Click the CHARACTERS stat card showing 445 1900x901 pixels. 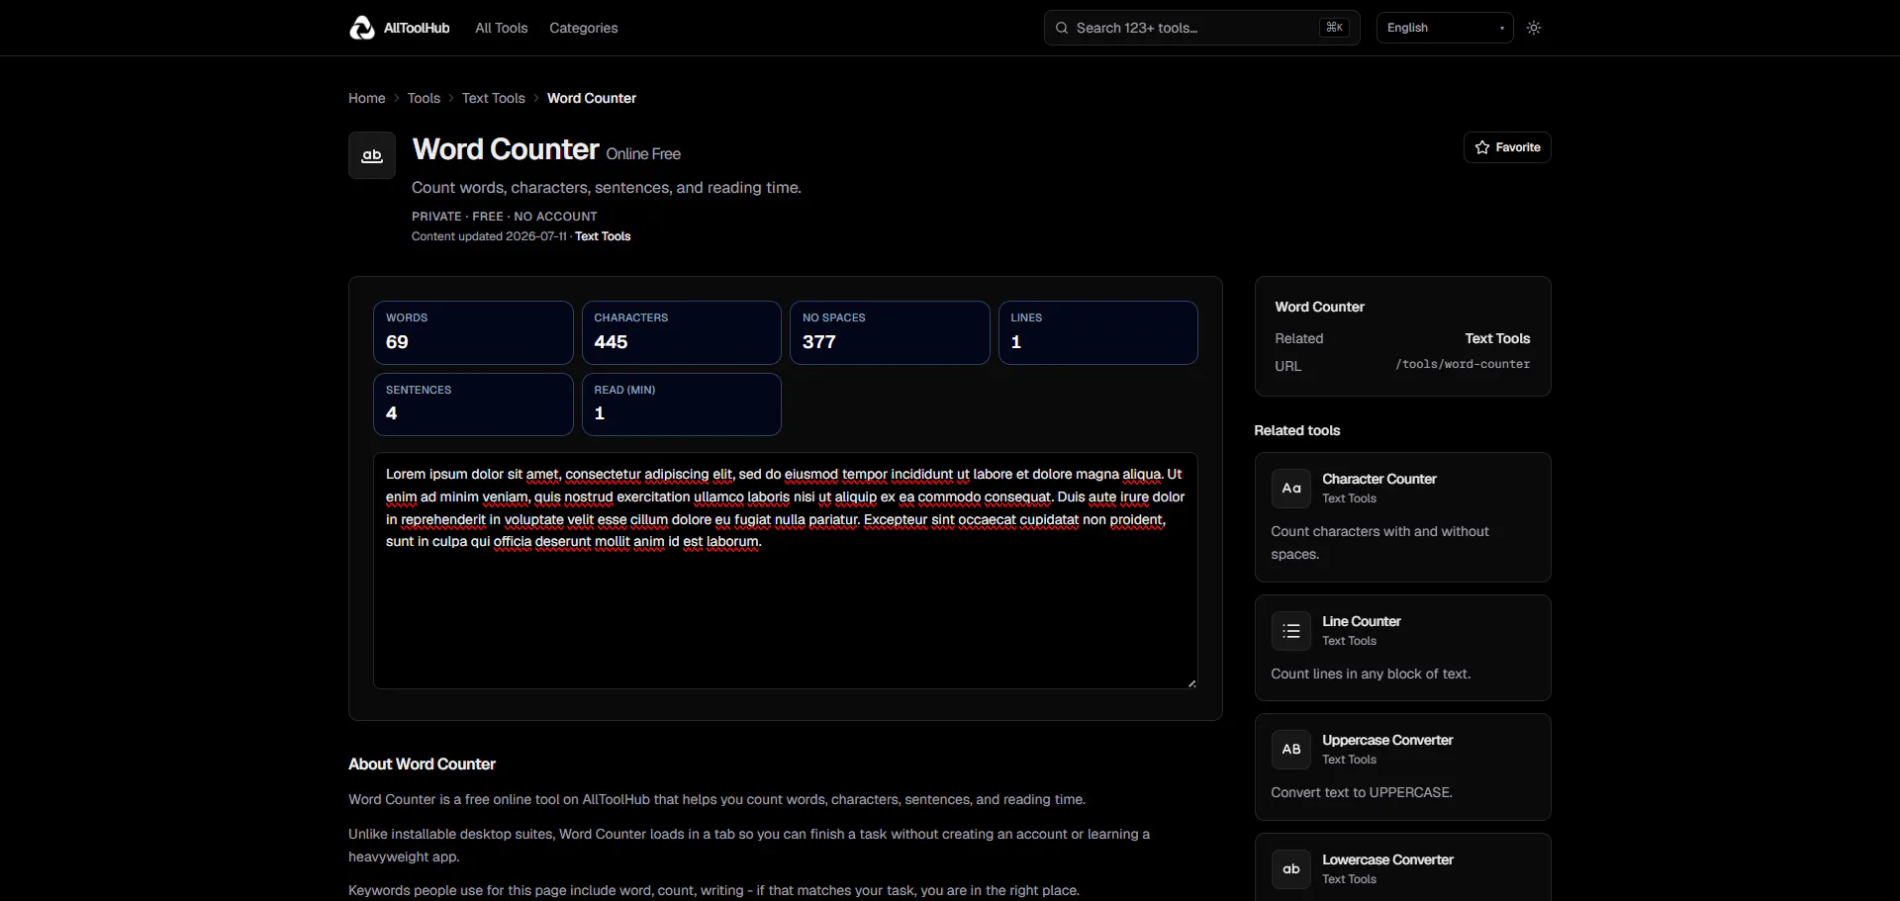[x=682, y=332]
